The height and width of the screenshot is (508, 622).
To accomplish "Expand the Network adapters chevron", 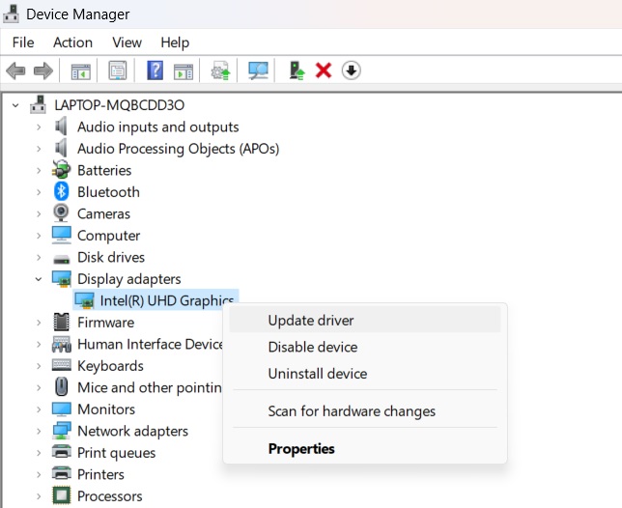I will click(39, 431).
